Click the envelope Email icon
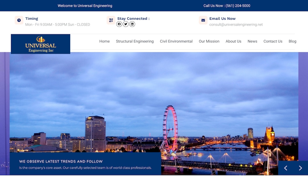 click(203, 20)
